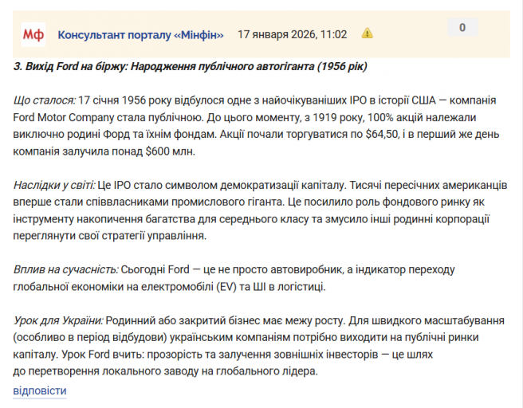
Task: Click the italic label "Що сталося:"
Action: pos(45,100)
